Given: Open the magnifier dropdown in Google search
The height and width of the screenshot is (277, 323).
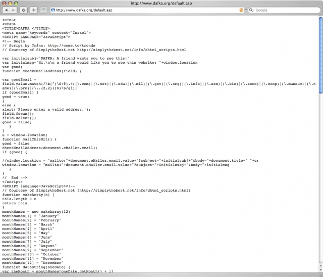Looking at the screenshot, I should [x=251, y=10].
